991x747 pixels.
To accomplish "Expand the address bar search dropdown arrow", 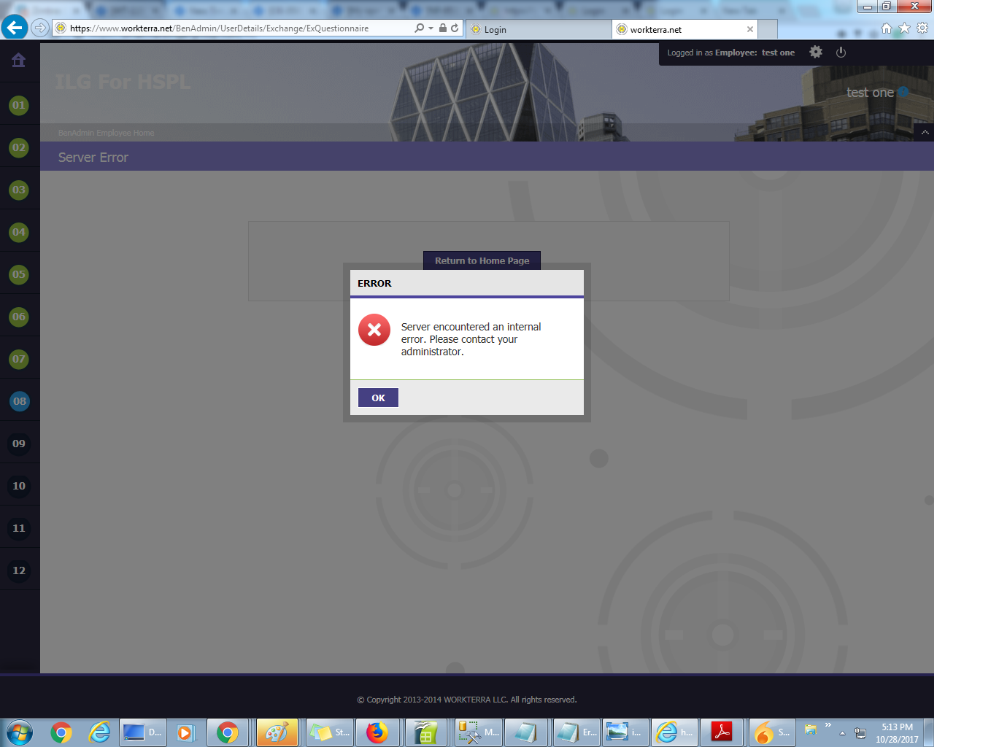I will click(431, 28).
